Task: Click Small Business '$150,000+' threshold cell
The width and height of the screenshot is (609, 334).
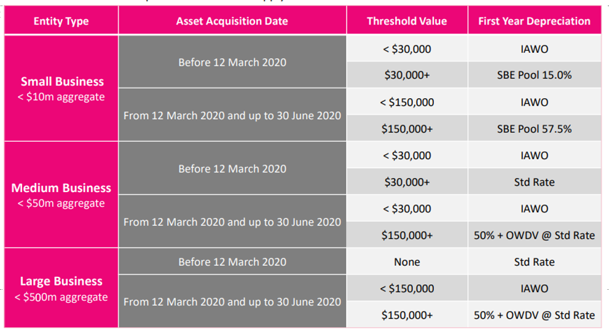Action: [x=407, y=129]
